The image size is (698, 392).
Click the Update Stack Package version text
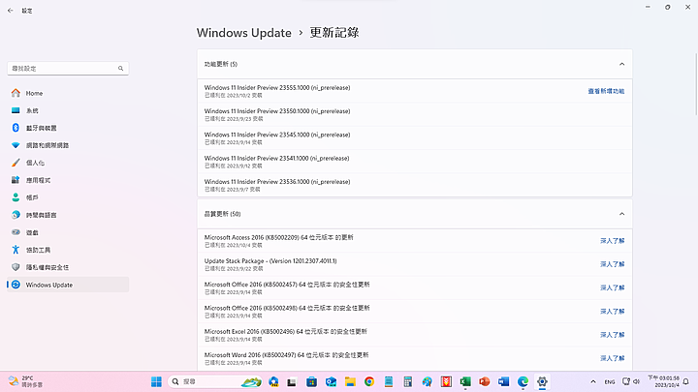(x=270, y=261)
